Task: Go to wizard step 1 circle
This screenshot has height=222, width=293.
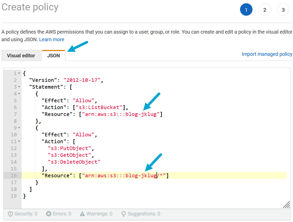Action: click(x=246, y=10)
